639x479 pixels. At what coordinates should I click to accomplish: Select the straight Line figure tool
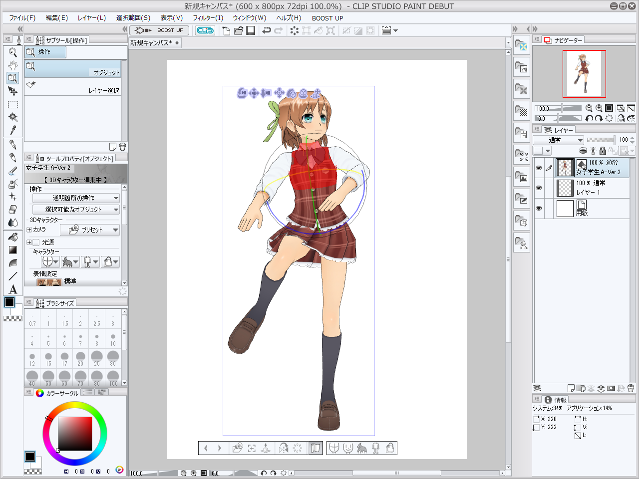(x=13, y=276)
